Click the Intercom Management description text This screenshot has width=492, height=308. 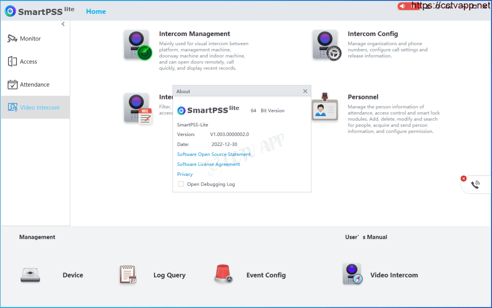click(x=204, y=56)
